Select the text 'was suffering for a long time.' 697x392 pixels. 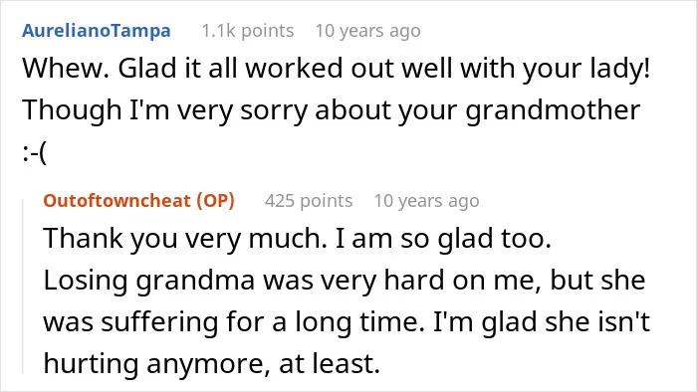[x=234, y=321]
